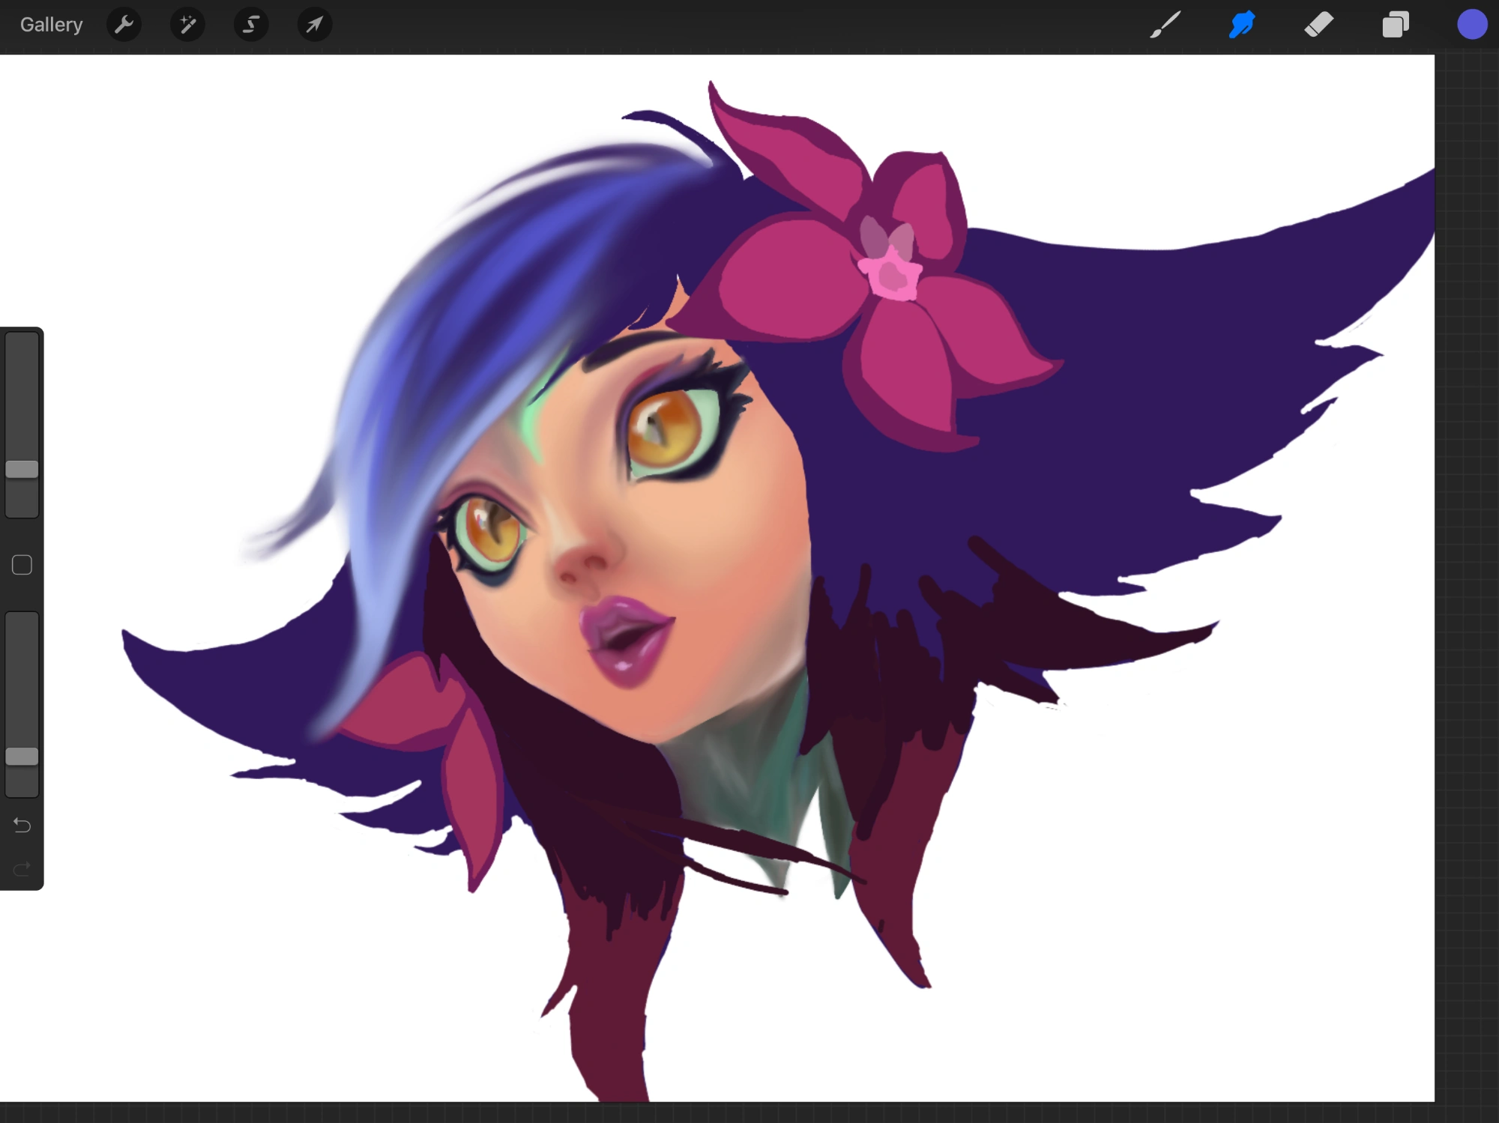
Task: Toggle the sidebar modify button
Action: [x=22, y=564]
